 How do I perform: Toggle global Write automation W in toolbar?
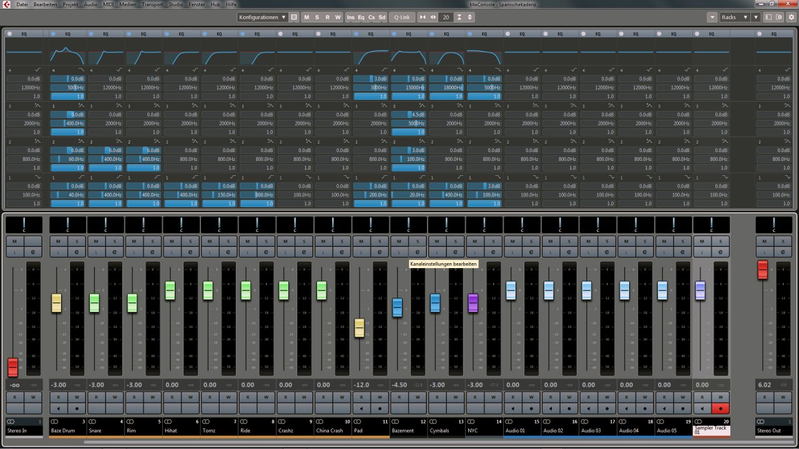[338, 17]
